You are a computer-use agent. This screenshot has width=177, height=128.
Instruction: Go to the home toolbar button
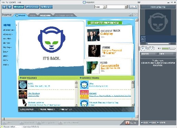coord(19,7)
